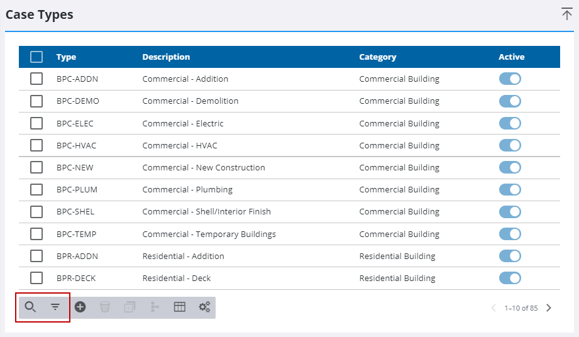Sort by the Type column header
579x337 pixels.
[66, 57]
